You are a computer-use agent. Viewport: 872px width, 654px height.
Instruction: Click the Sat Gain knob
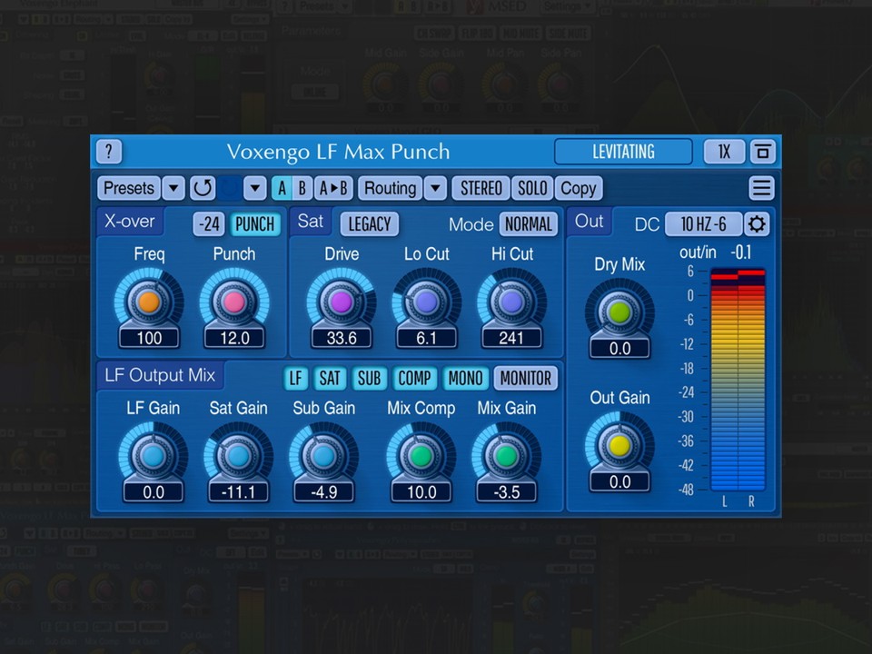(x=239, y=456)
